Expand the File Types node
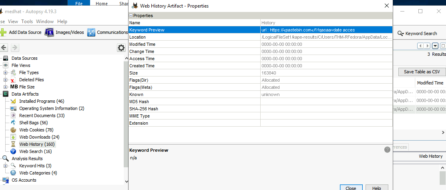 point(6,72)
